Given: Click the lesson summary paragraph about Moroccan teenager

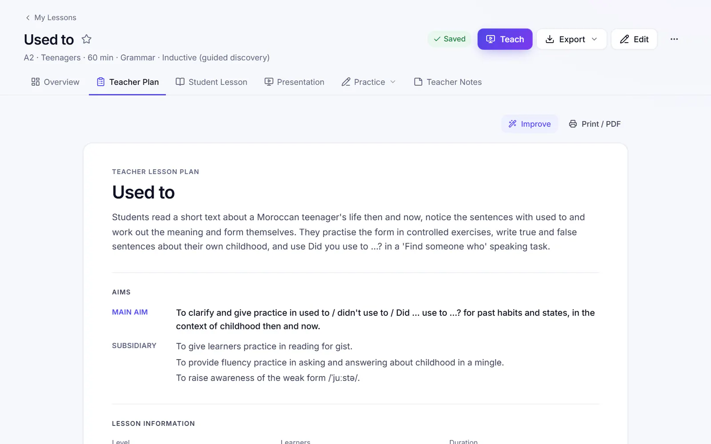Looking at the screenshot, I should tap(348, 232).
